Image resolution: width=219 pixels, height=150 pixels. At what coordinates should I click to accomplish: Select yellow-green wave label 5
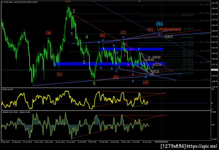point(94,83)
